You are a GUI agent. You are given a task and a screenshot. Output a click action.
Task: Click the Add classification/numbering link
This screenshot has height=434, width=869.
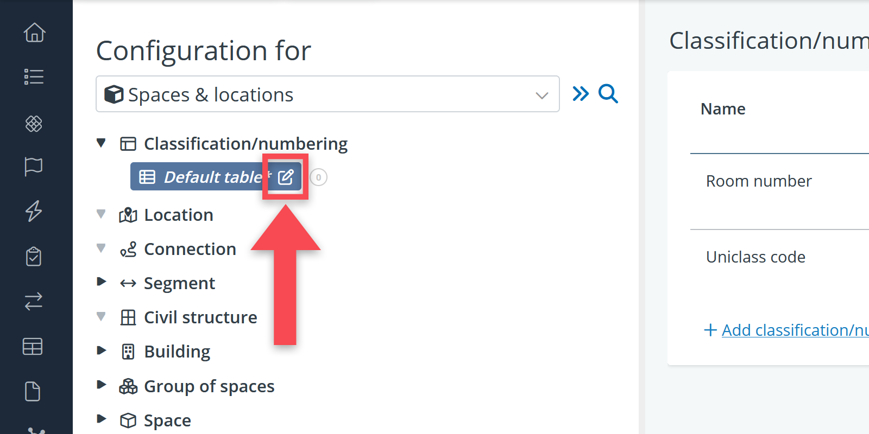(795, 330)
